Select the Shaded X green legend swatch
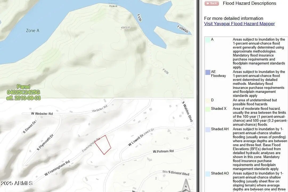This screenshot has height=192, width=288. point(208,109)
